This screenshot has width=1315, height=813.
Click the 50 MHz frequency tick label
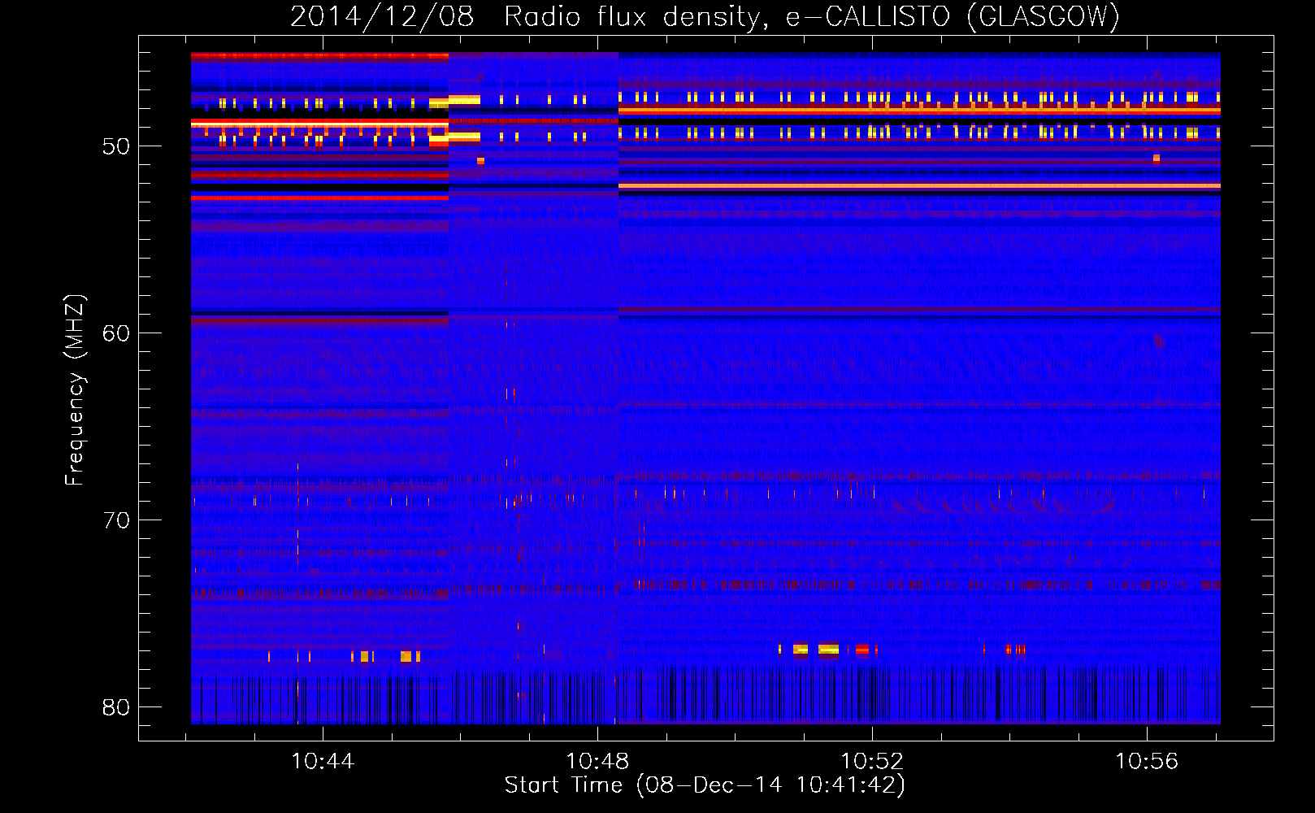tap(116, 146)
